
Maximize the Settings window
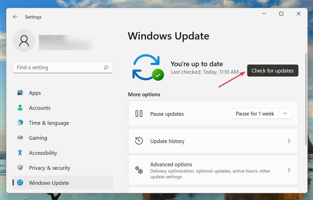[281, 14]
